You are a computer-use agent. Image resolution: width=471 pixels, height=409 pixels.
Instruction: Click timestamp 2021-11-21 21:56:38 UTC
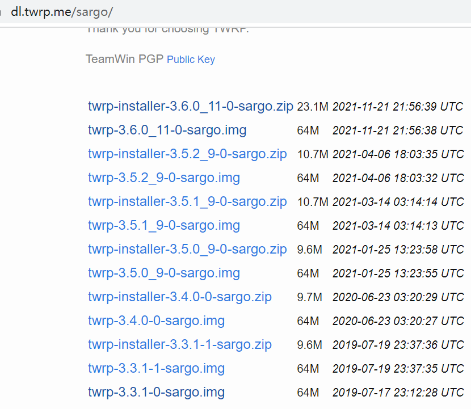pyautogui.click(x=398, y=130)
